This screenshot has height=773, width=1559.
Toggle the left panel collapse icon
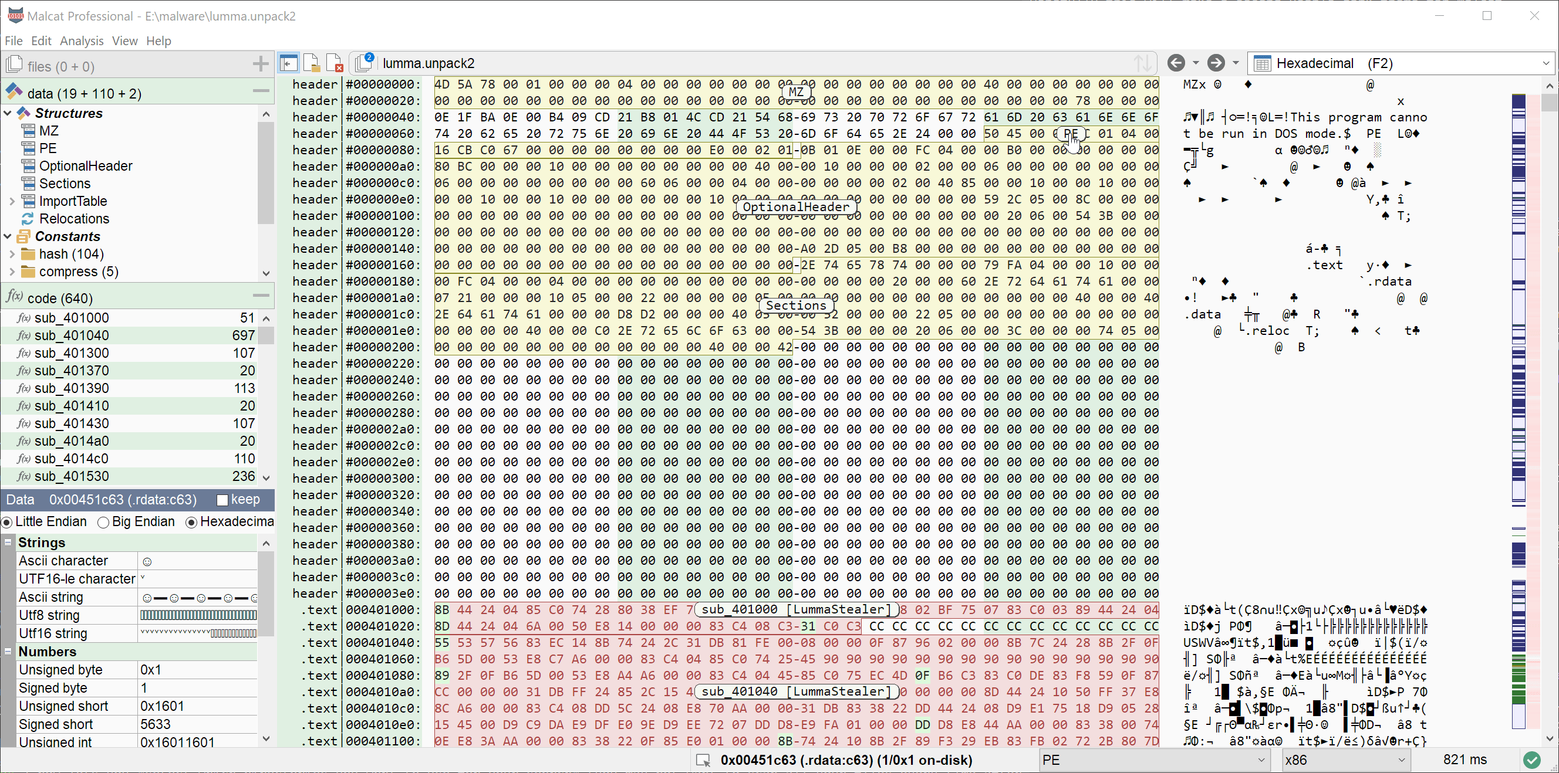(289, 63)
